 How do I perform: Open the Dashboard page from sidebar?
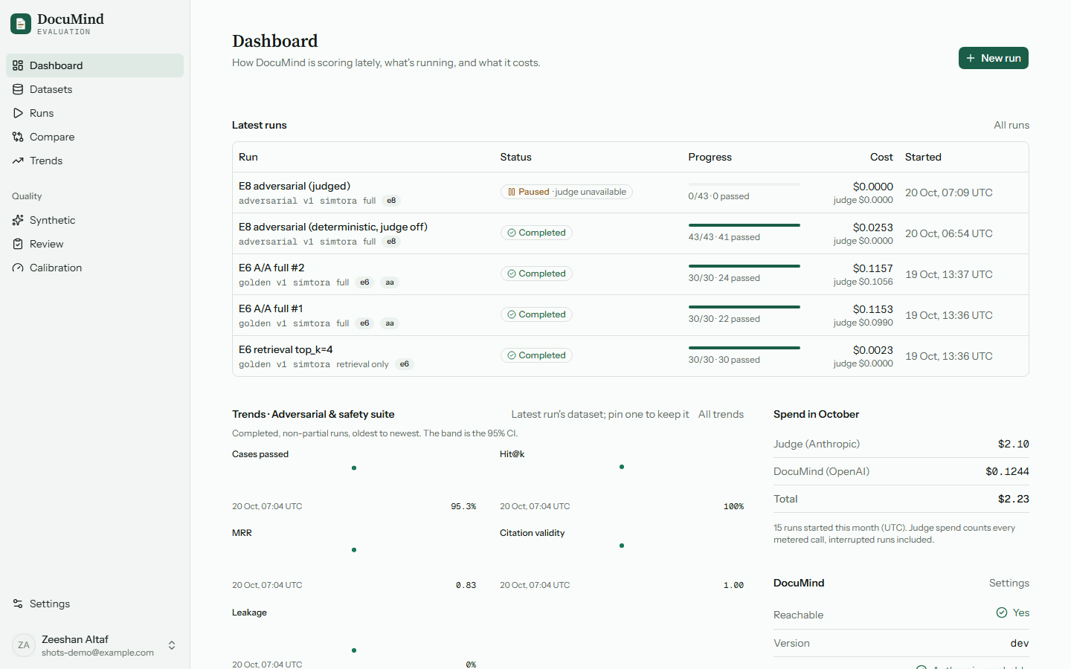point(94,65)
